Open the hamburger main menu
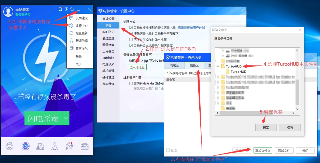The height and width of the screenshot is (163, 320). click(x=78, y=9)
